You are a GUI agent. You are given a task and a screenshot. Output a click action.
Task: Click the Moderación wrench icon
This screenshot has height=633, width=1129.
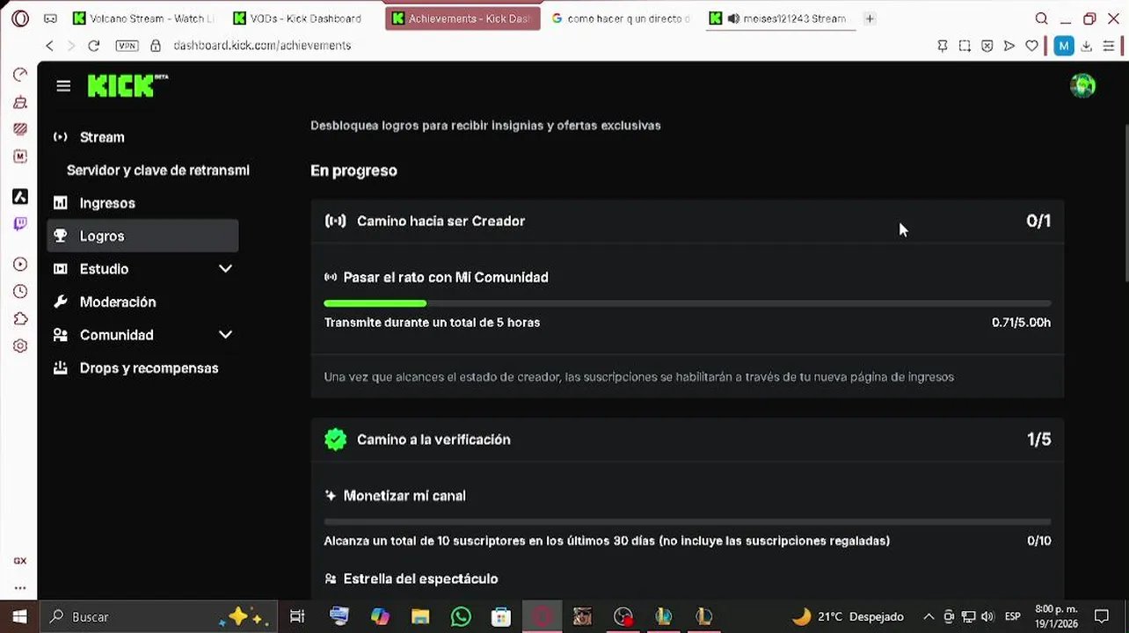pos(60,302)
